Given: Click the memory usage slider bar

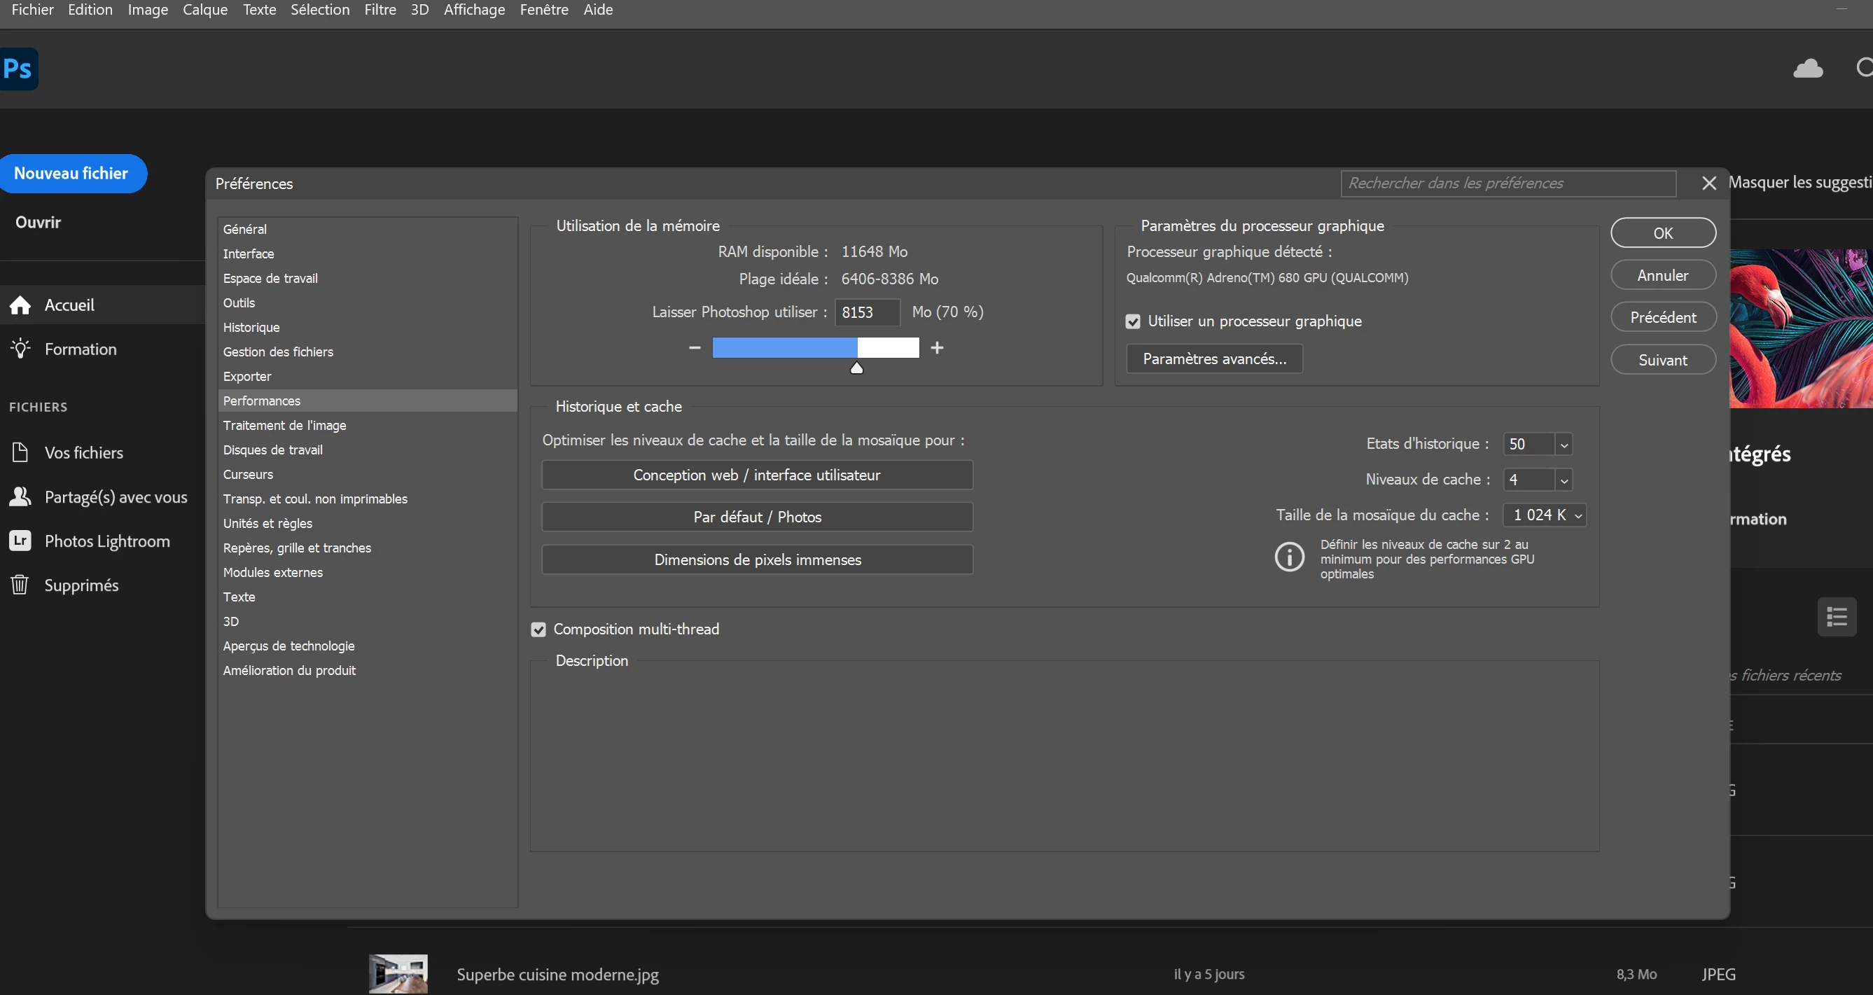Looking at the screenshot, I should (815, 348).
